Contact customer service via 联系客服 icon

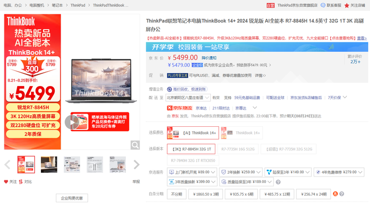[x=323, y=5]
